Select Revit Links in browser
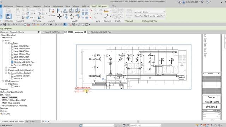Screen dimensions: 226x127 coord(6,114)
